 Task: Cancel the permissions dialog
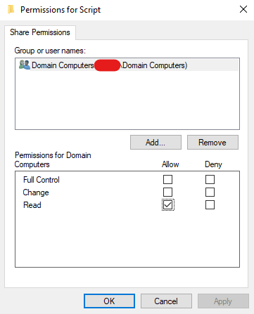pyautogui.click(x=166, y=301)
